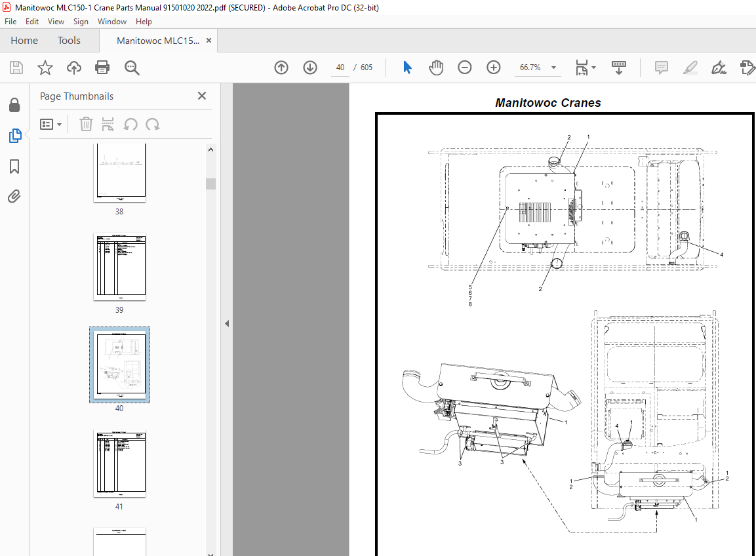Click the Manitowoc Cranes page heading
This screenshot has height=556, width=756.
tap(548, 103)
